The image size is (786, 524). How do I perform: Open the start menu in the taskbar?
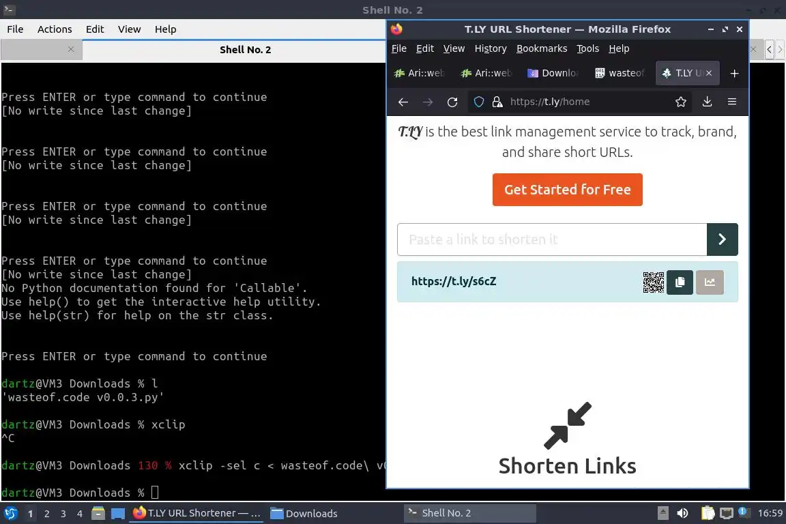[x=10, y=513]
